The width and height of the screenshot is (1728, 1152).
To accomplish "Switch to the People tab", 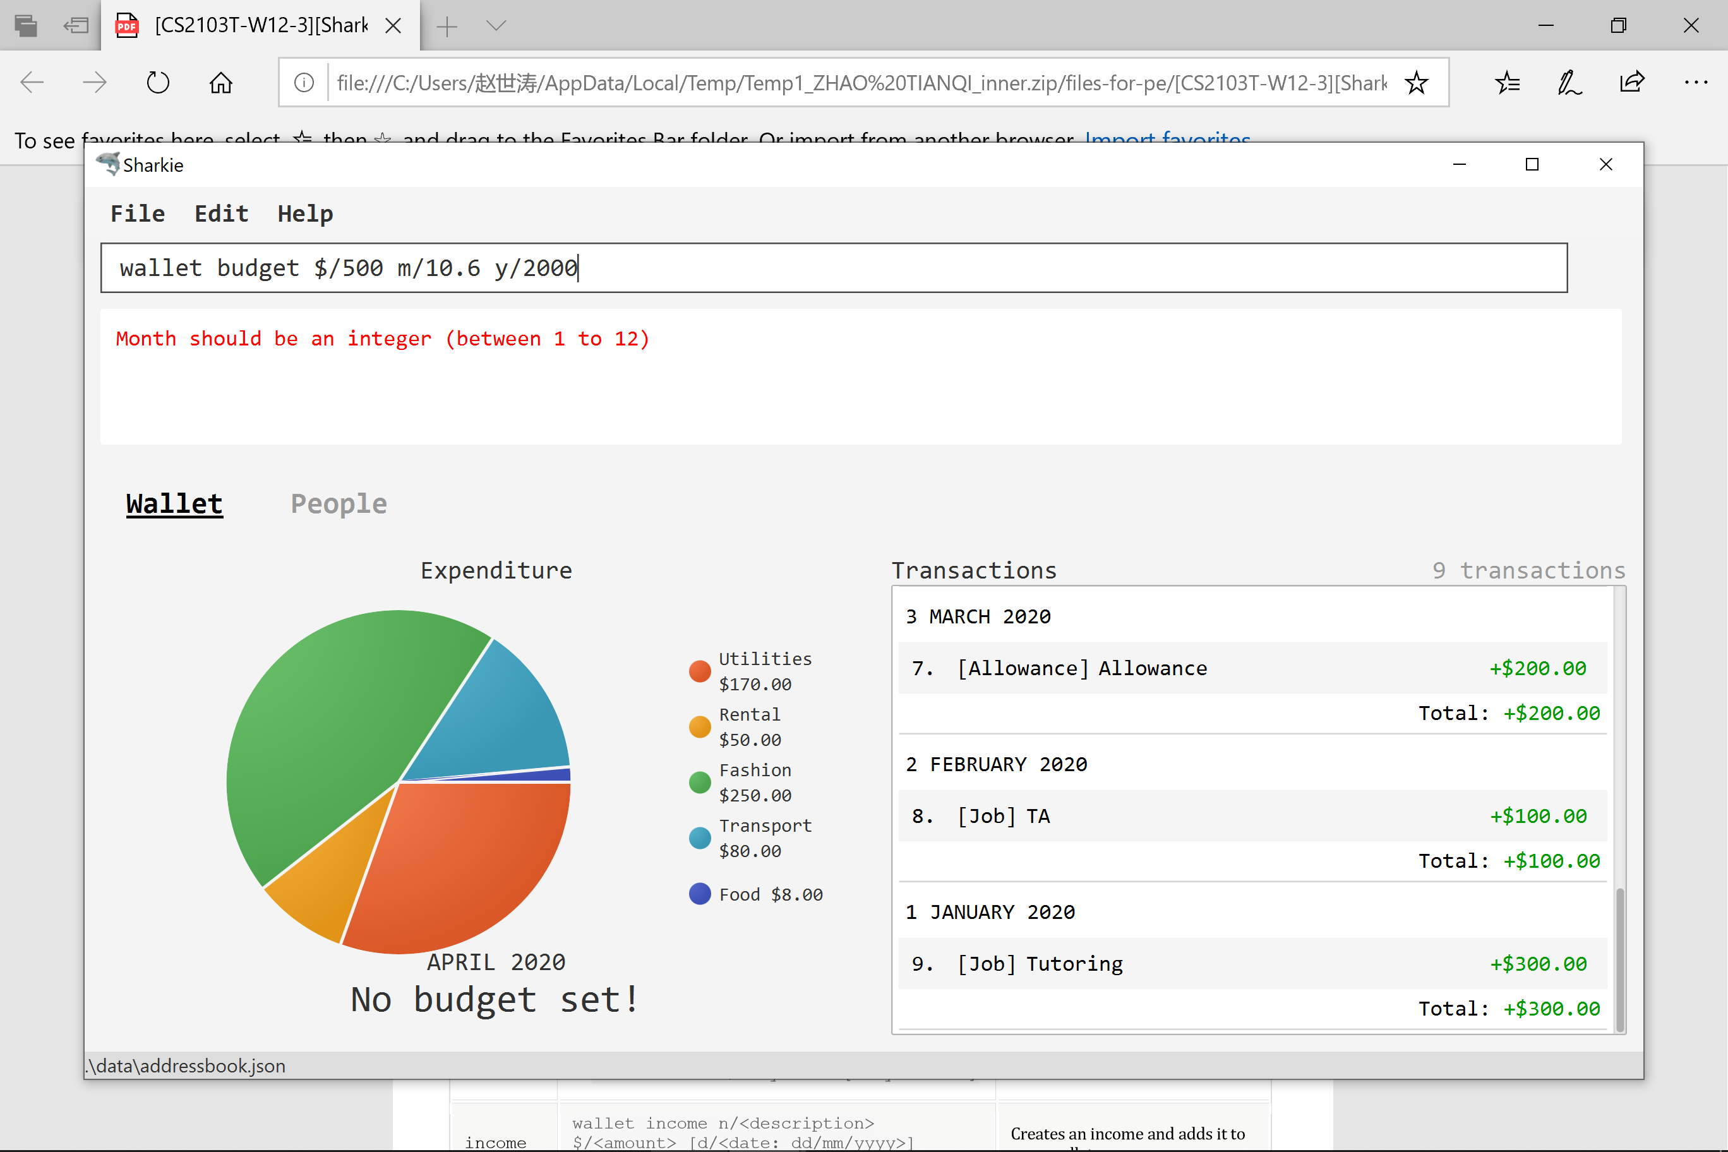I will pyautogui.click(x=339, y=504).
